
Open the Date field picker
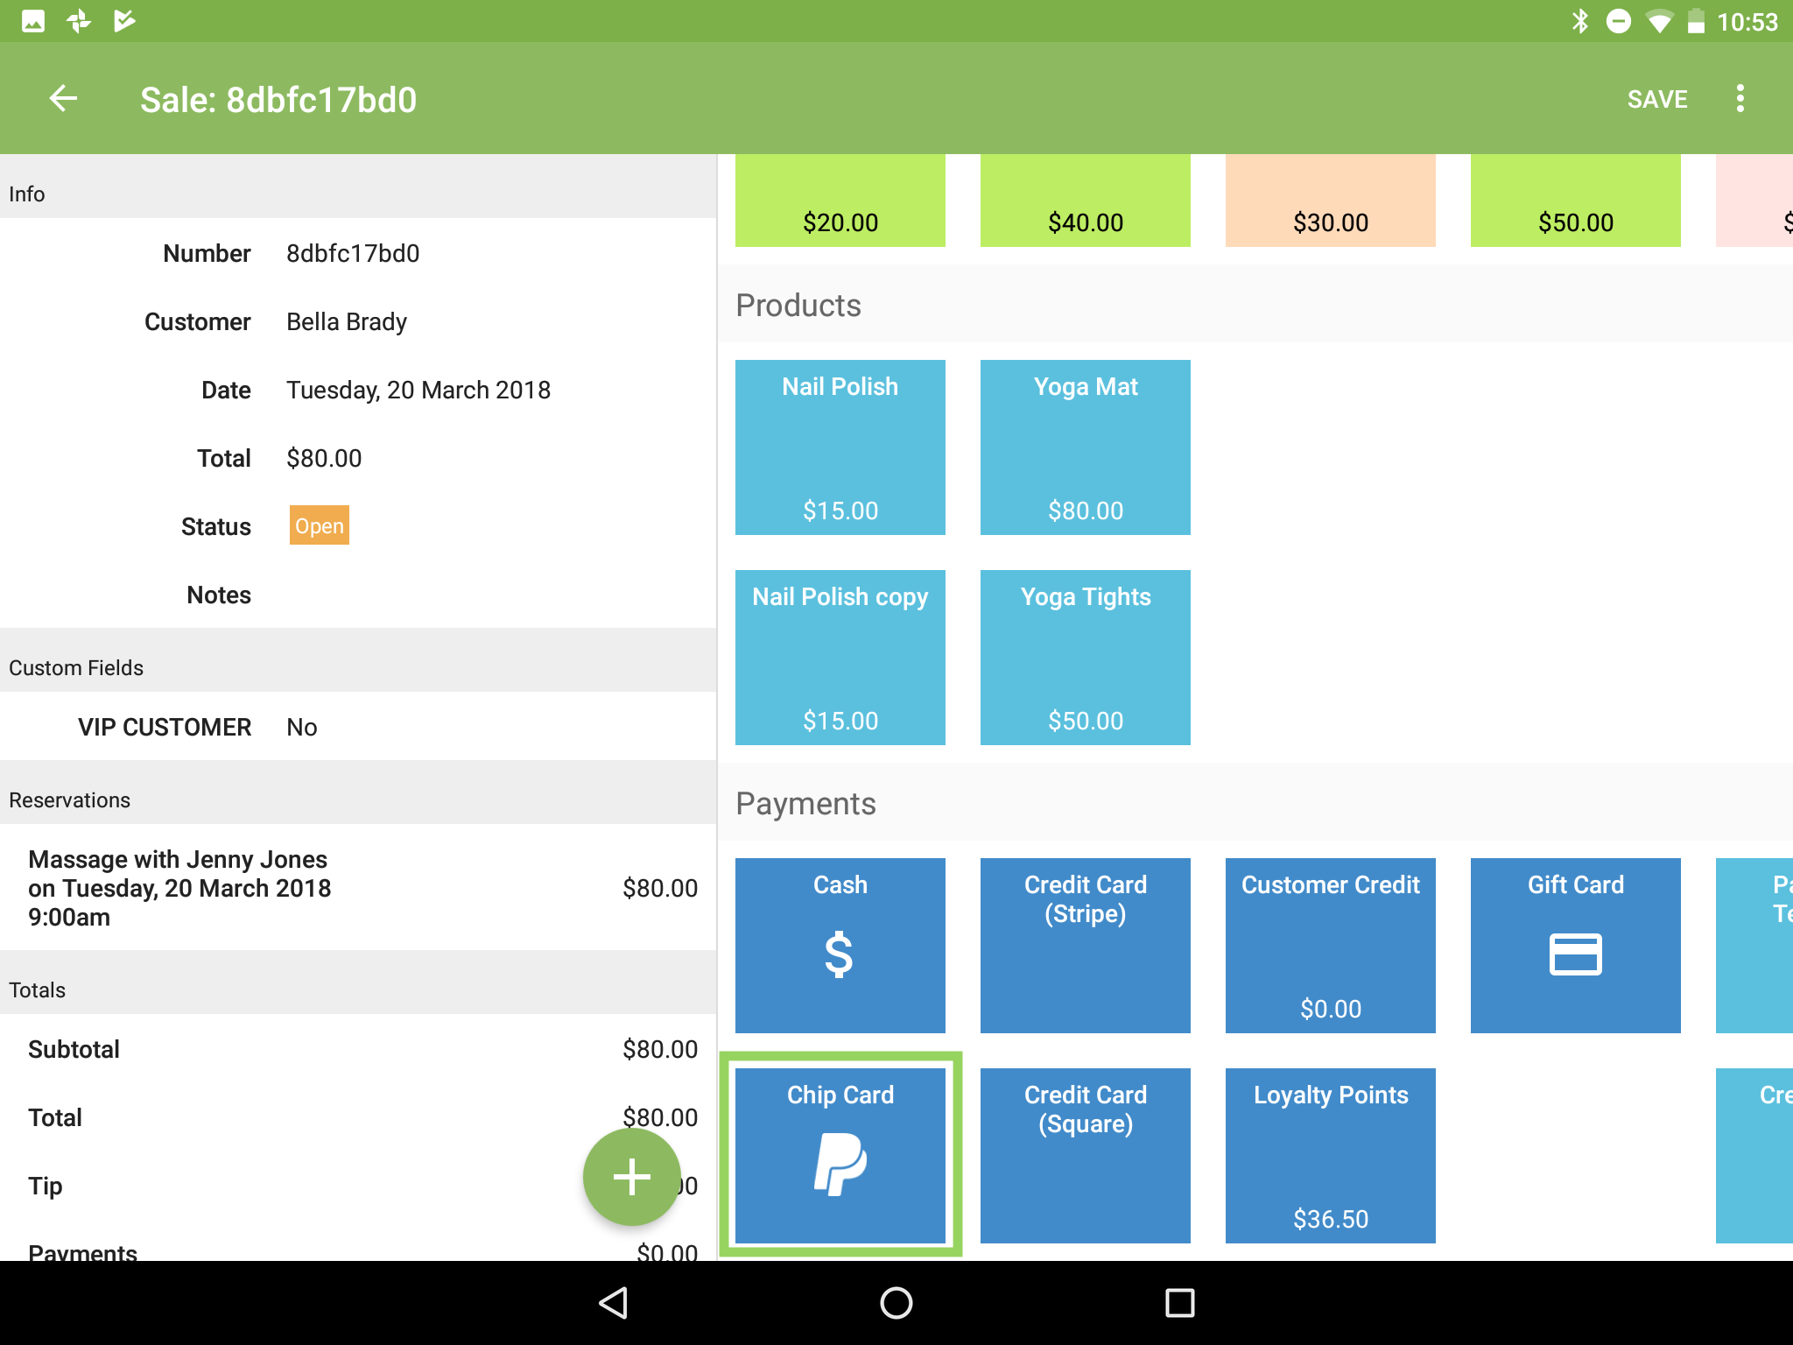418,390
